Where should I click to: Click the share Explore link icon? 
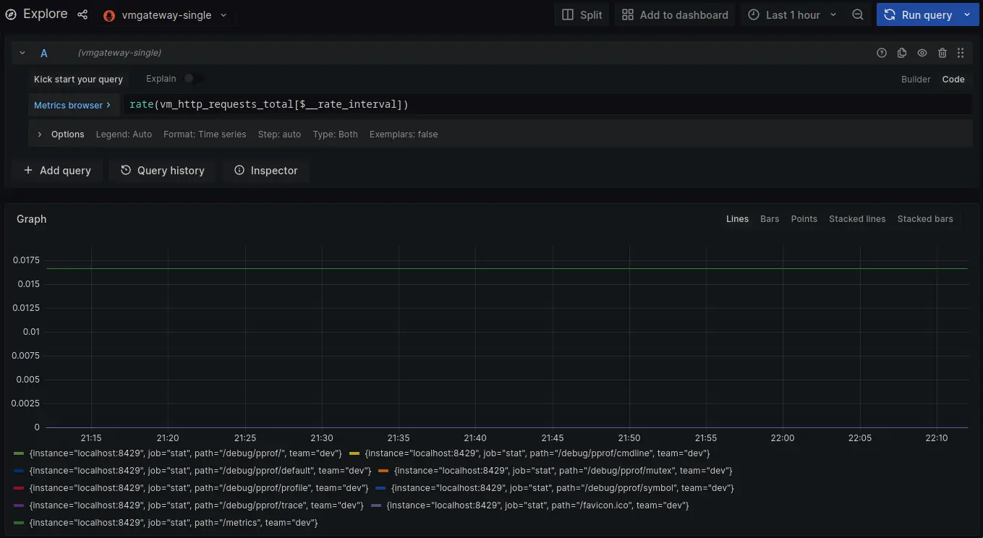click(x=82, y=14)
